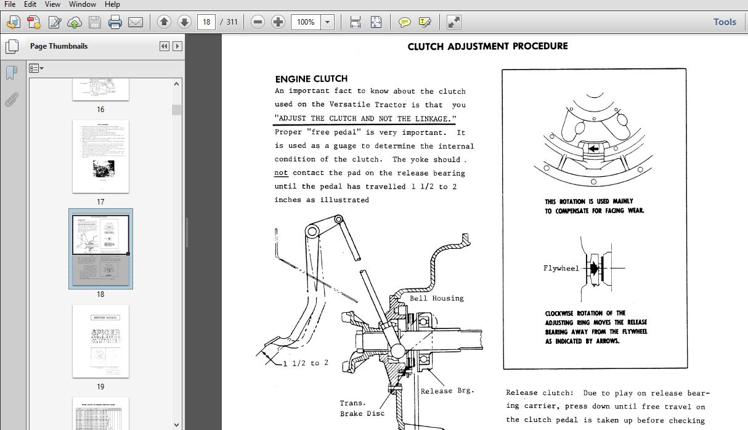
Task: Click the fit-width scrolling mode icon
Action: [356, 22]
